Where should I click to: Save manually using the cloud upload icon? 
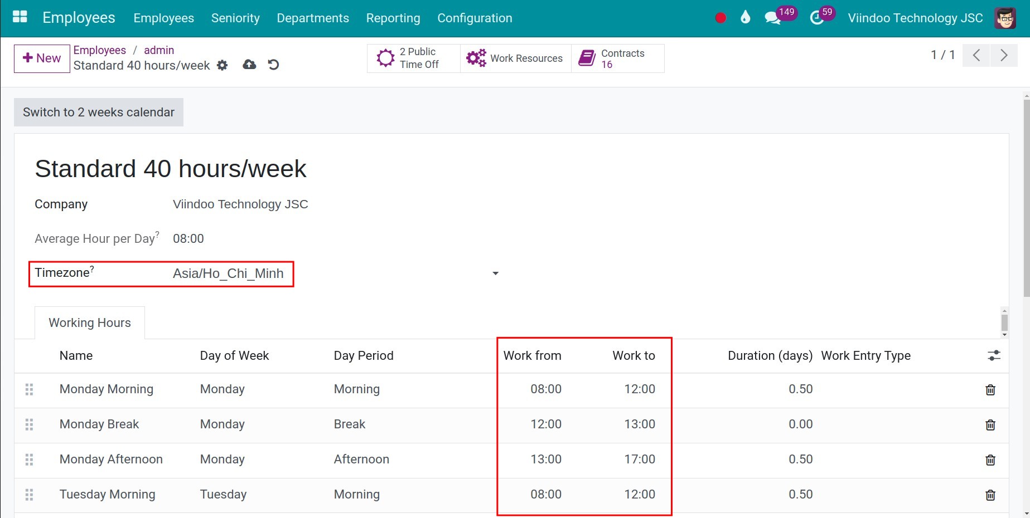249,65
